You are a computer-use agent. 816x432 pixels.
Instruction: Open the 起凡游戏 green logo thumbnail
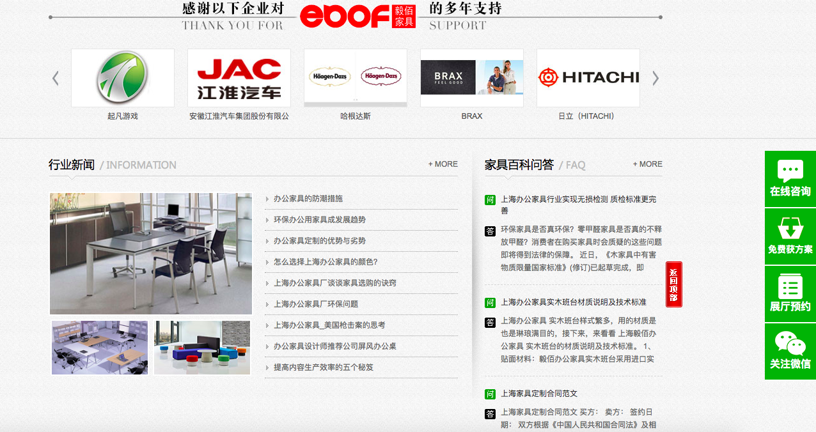point(123,78)
